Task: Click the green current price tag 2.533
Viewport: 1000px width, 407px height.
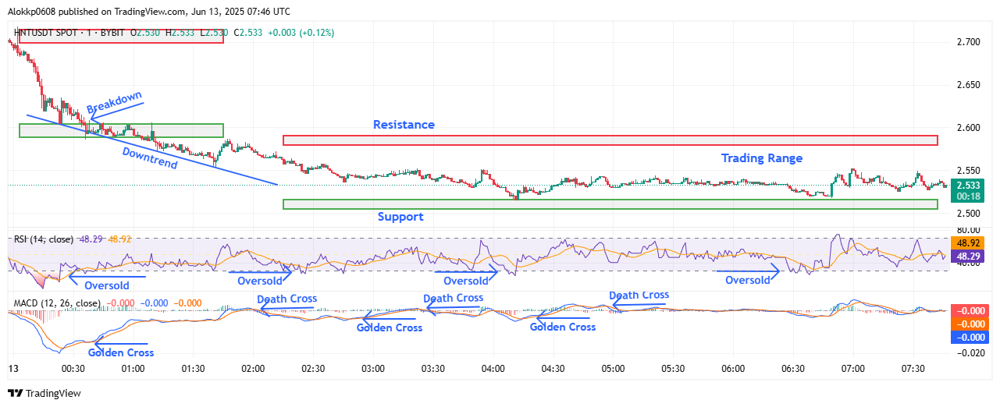Action: tap(966, 190)
